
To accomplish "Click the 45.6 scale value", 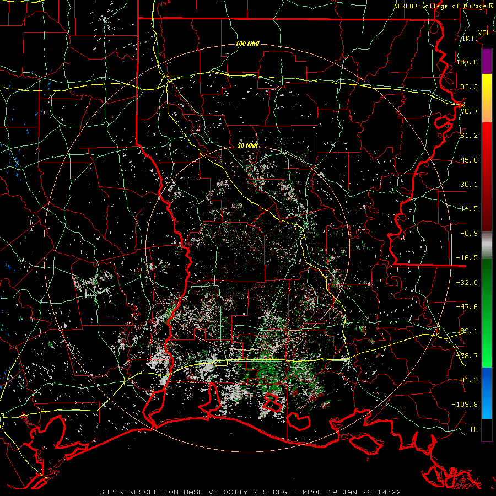I will click(x=469, y=160).
